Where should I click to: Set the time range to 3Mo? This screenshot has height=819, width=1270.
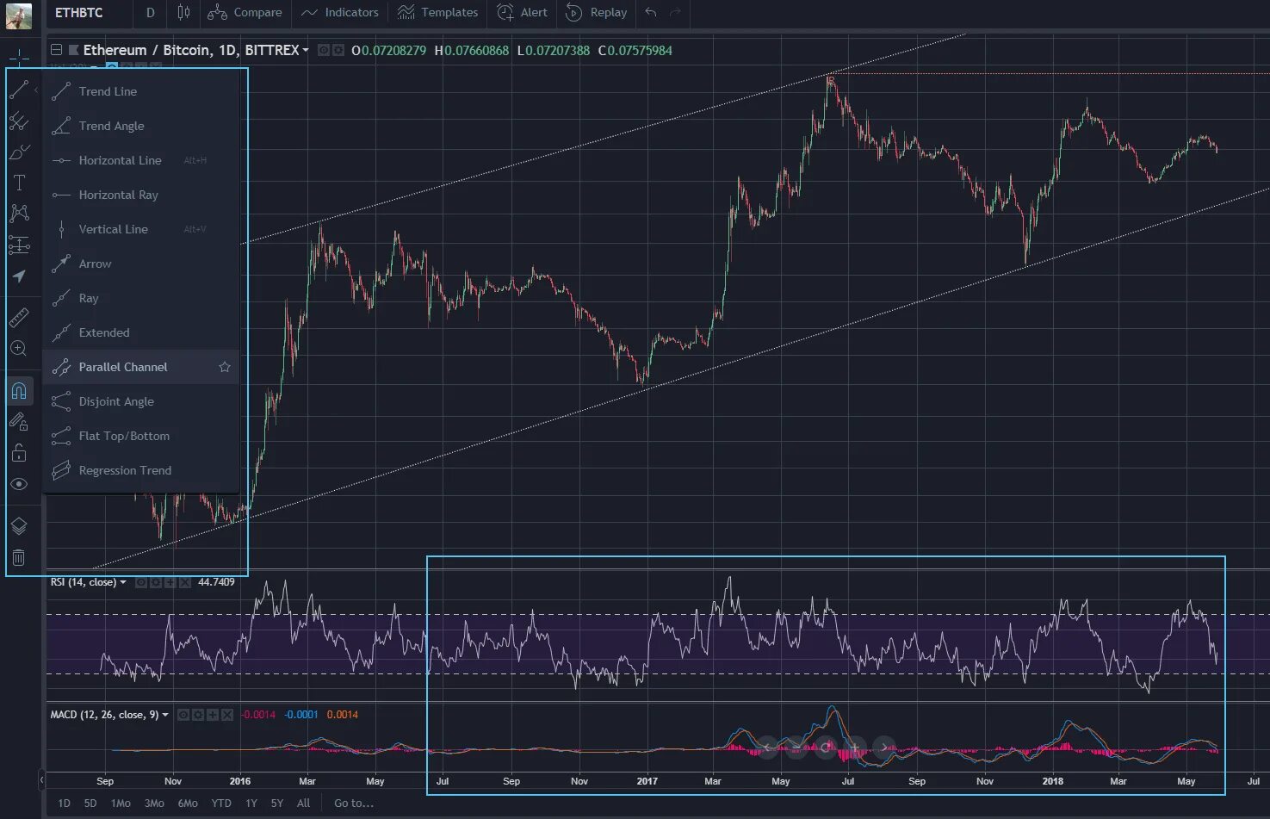[x=154, y=803]
